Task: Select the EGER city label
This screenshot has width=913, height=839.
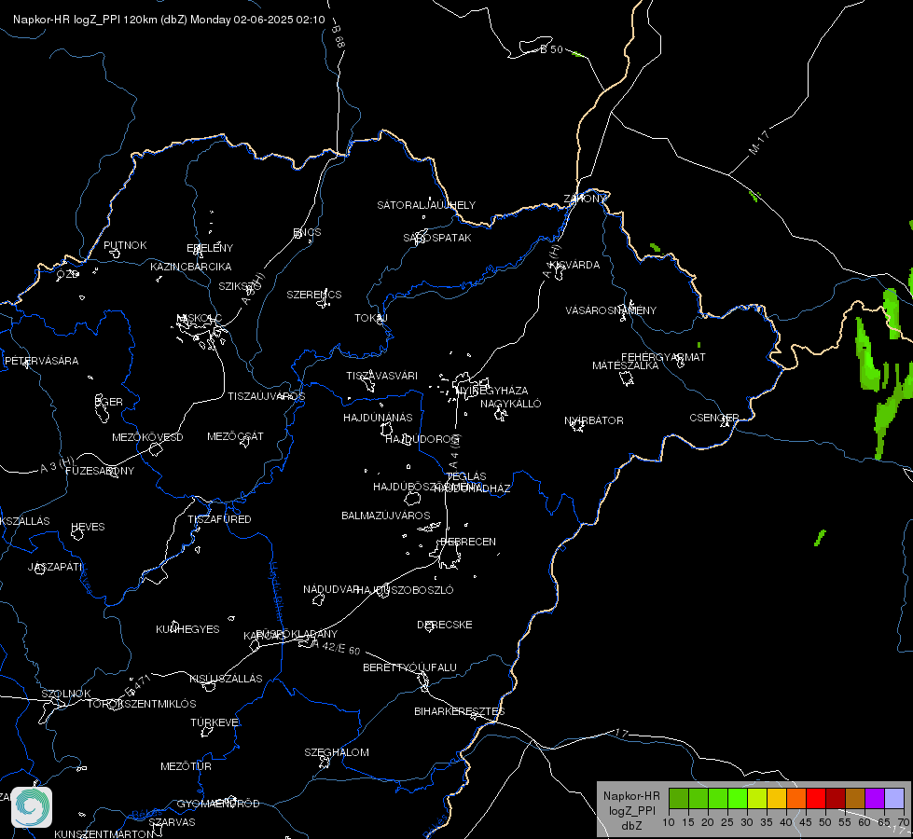Action: point(109,402)
